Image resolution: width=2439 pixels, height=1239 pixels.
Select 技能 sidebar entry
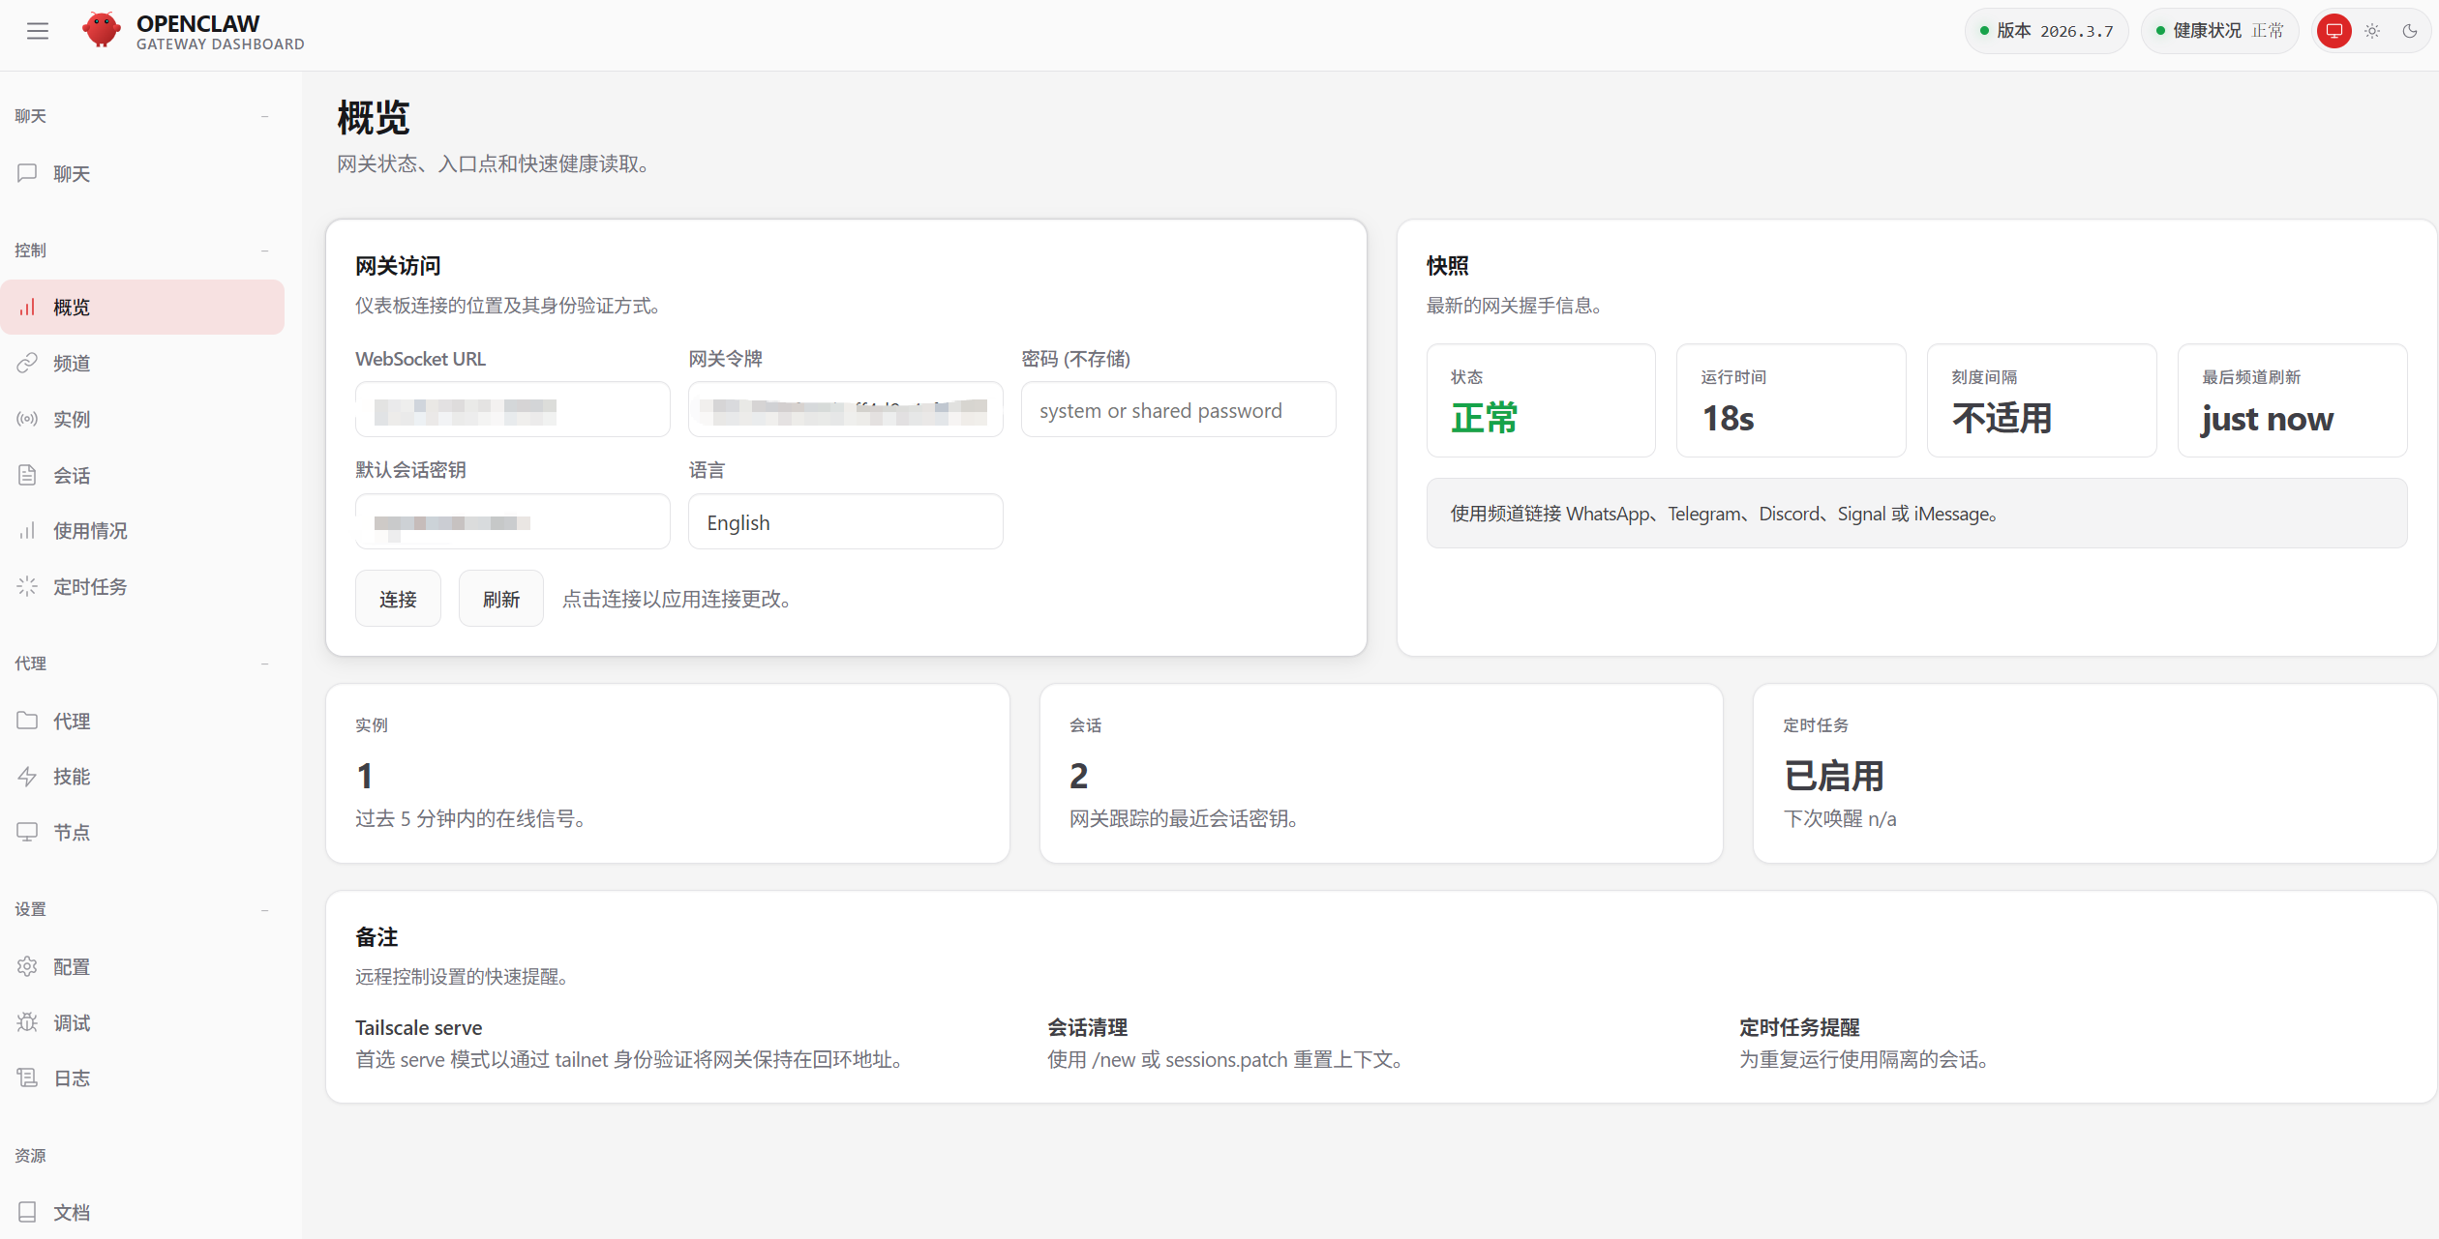tap(142, 776)
